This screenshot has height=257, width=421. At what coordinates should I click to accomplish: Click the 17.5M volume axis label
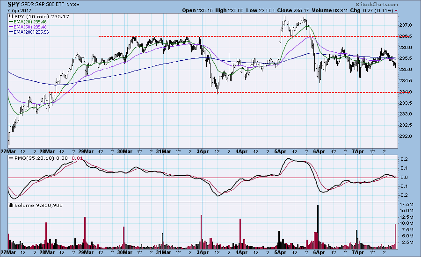(407, 204)
